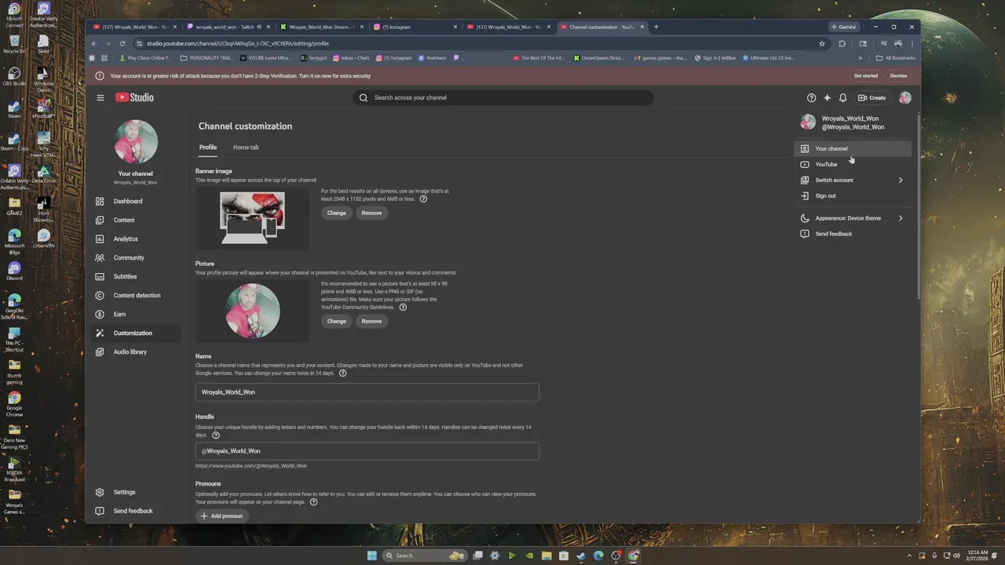1005x565 pixels.
Task: Click the help icon after Community Guidelines text
Action: coord(403,308)
